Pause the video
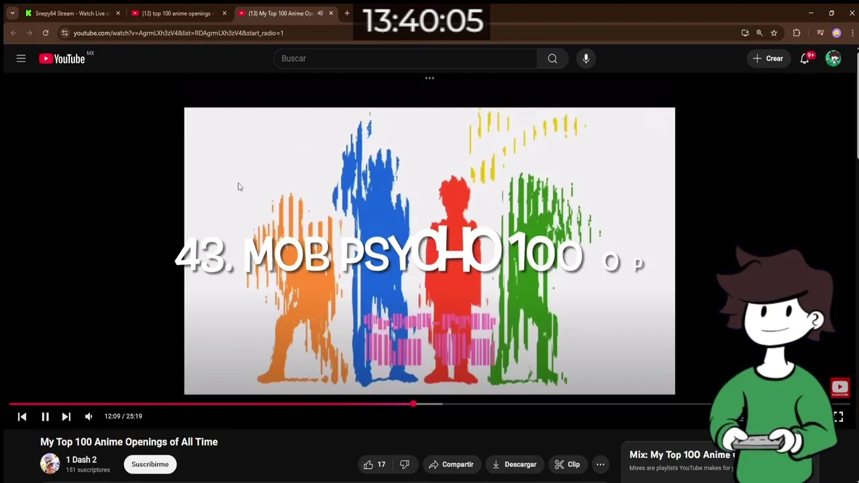The image size is (859, 483). (x=45, y=417)
